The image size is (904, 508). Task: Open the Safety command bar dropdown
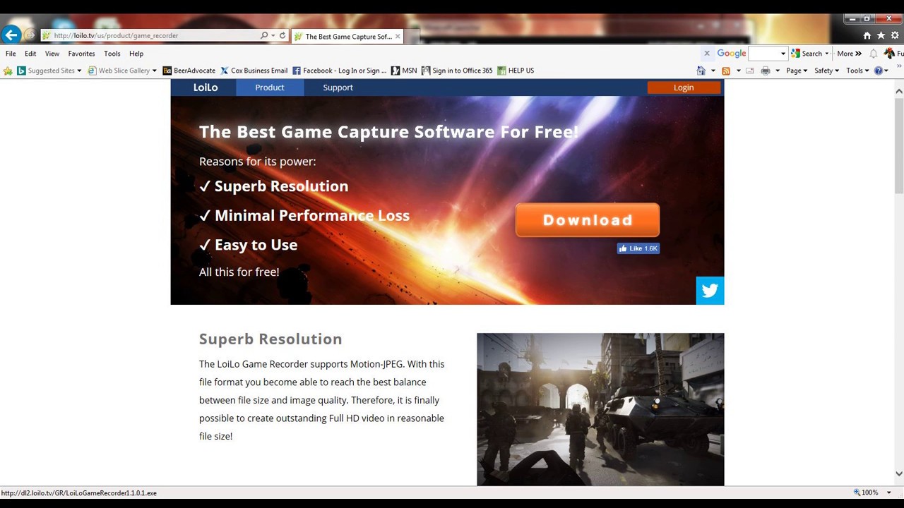tap(826, 71)
